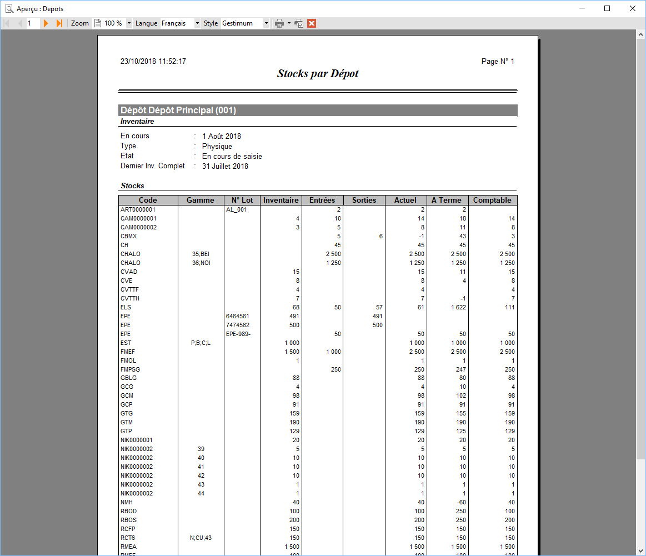The width and height of the screenshot is (646, 556).
Task: Go to the previous page
Action: tap(20, 23)
